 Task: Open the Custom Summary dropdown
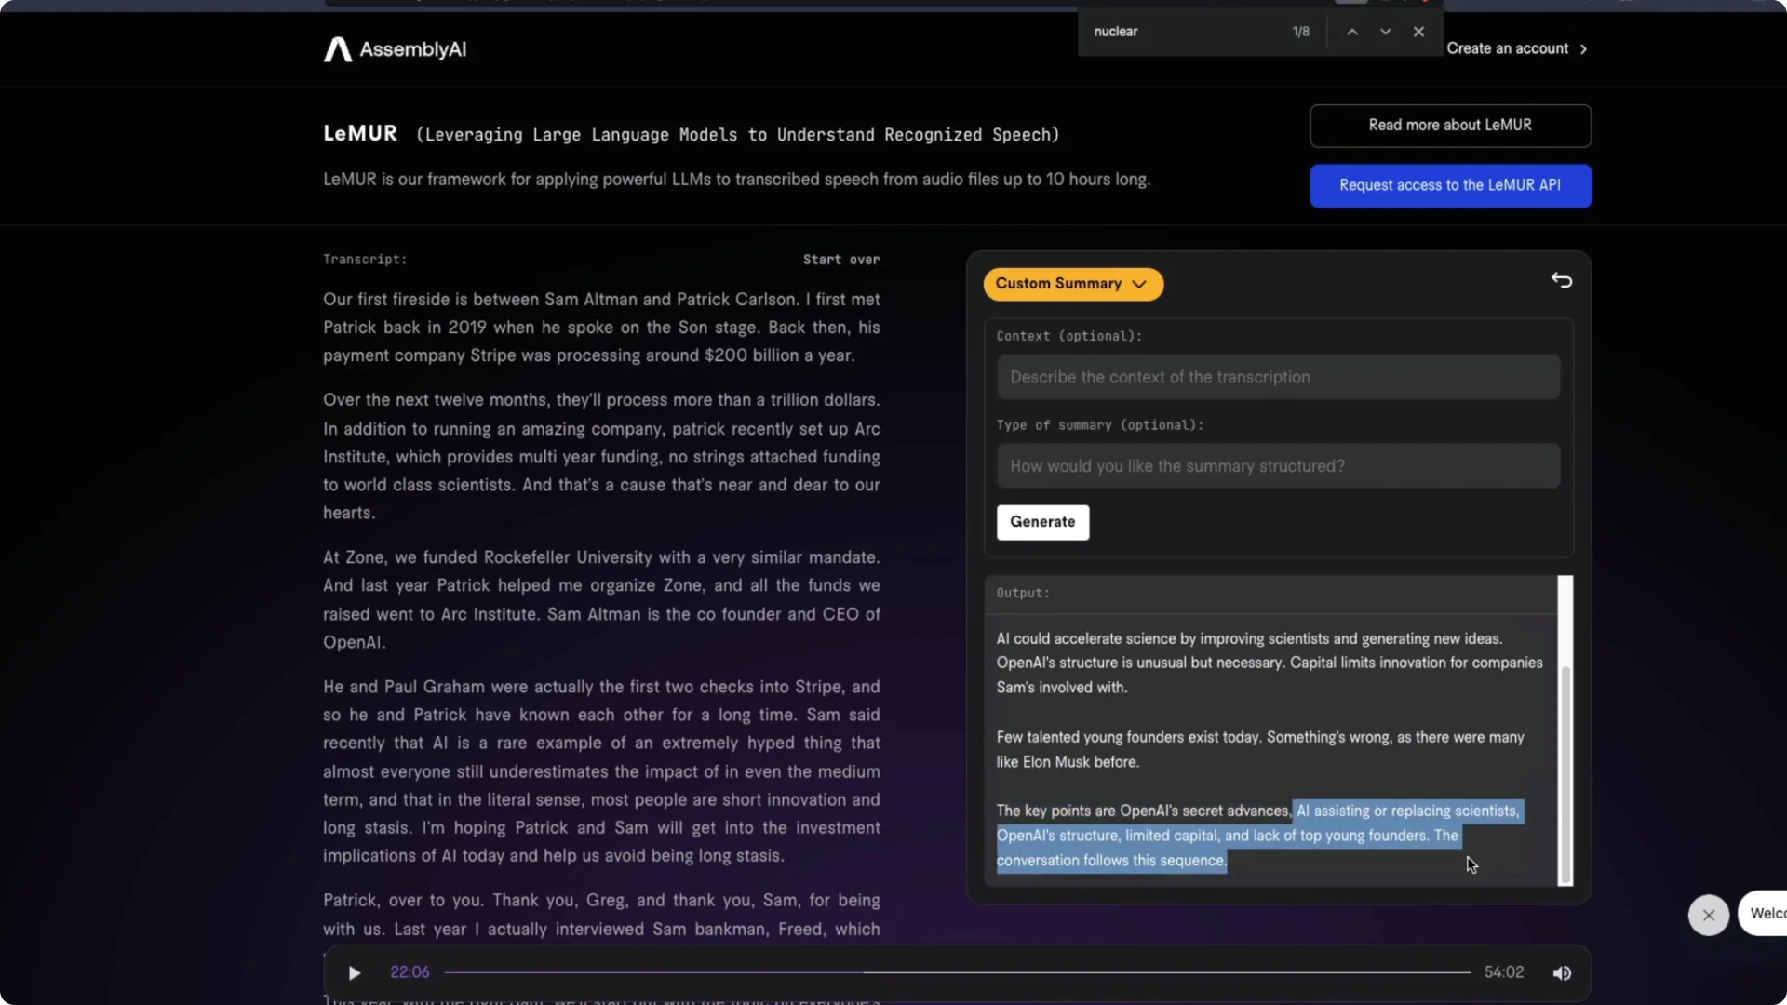(1072, 284)
